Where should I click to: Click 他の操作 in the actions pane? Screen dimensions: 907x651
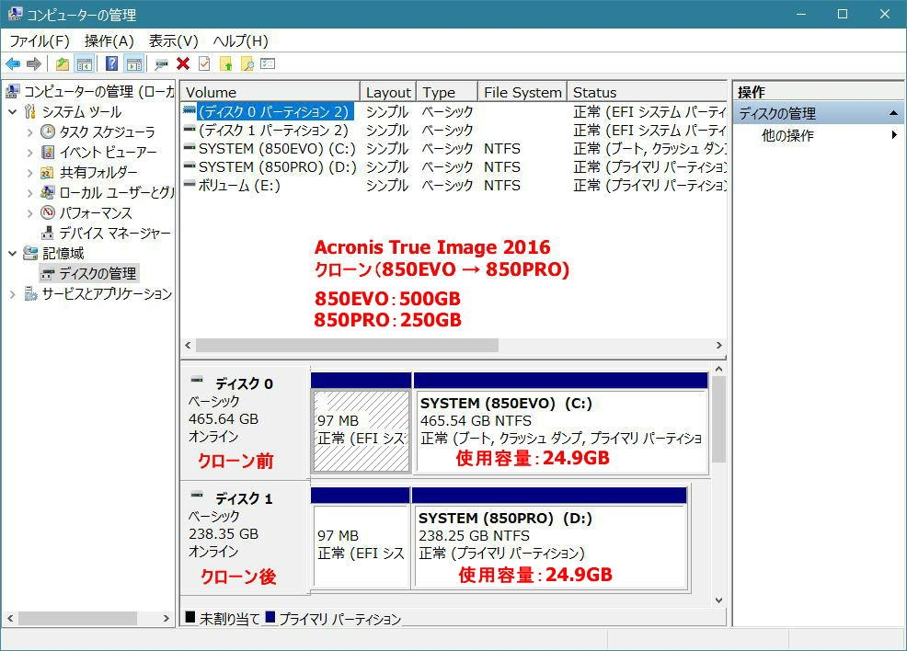click(x=787, y=135)
